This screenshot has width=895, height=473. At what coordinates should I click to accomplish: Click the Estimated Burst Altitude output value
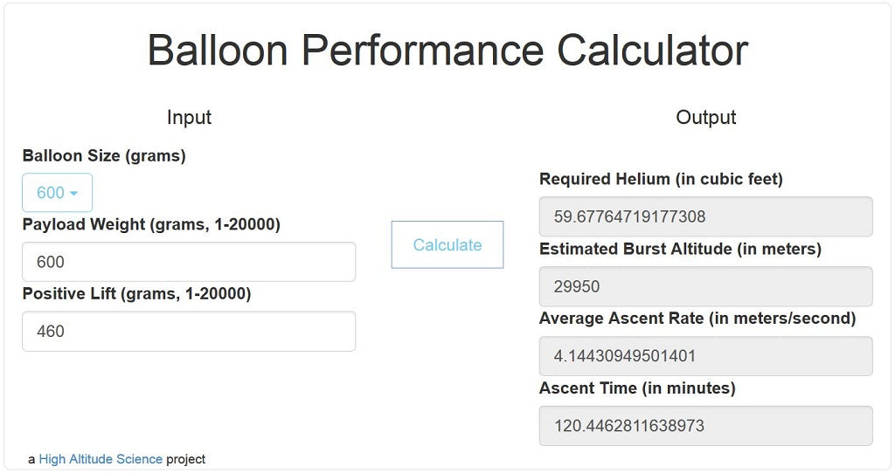pos(705,286)
